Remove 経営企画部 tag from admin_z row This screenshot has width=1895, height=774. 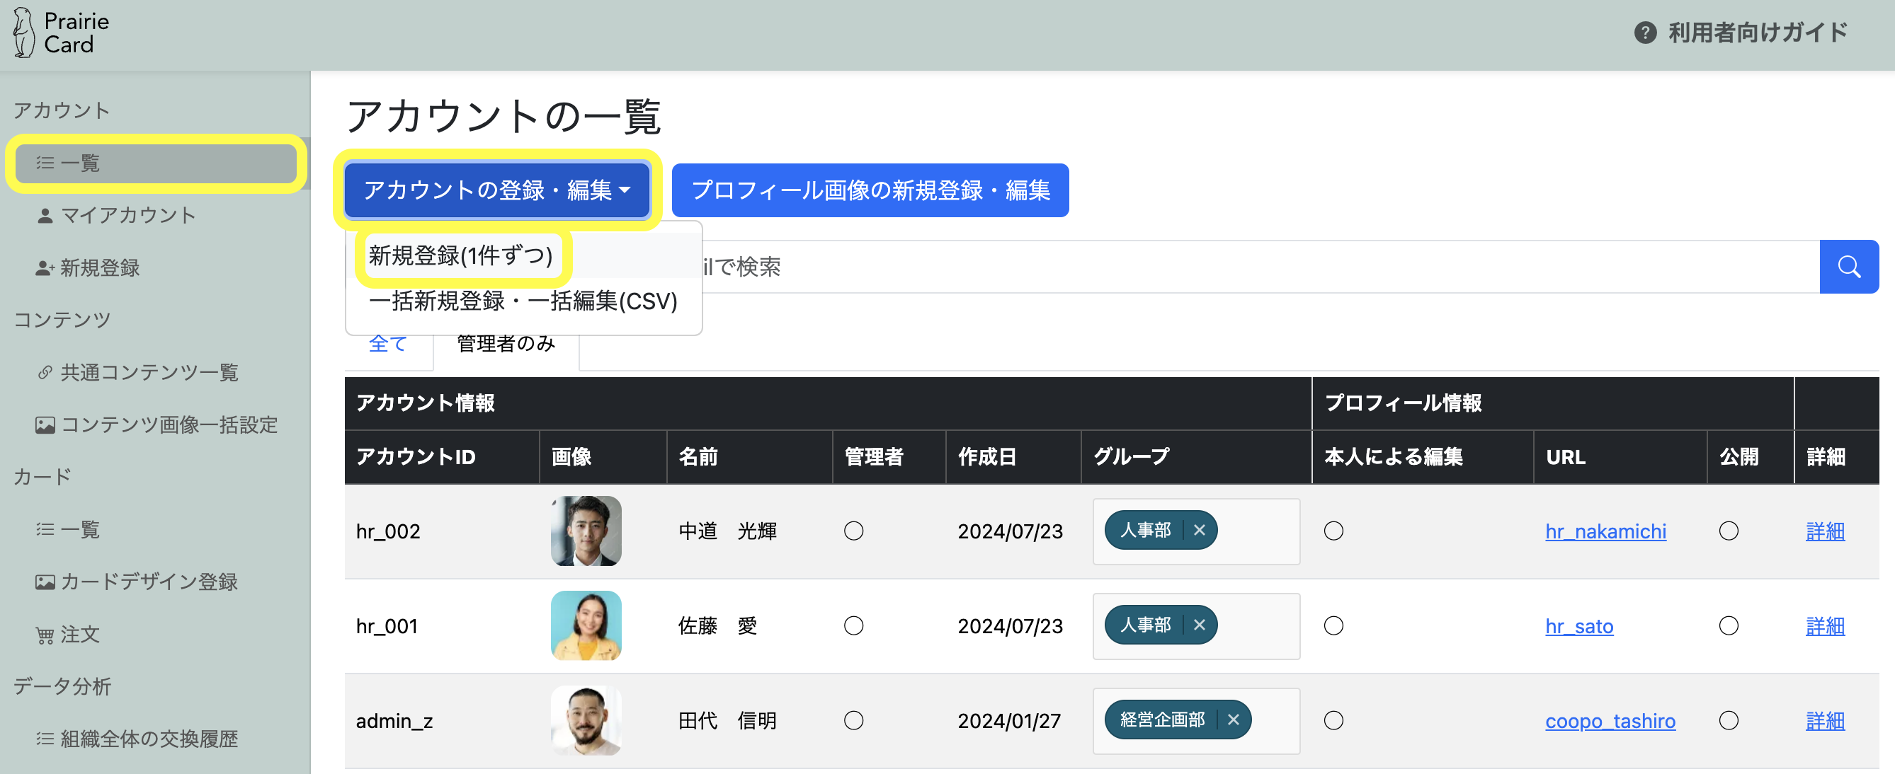(1233, 720)
